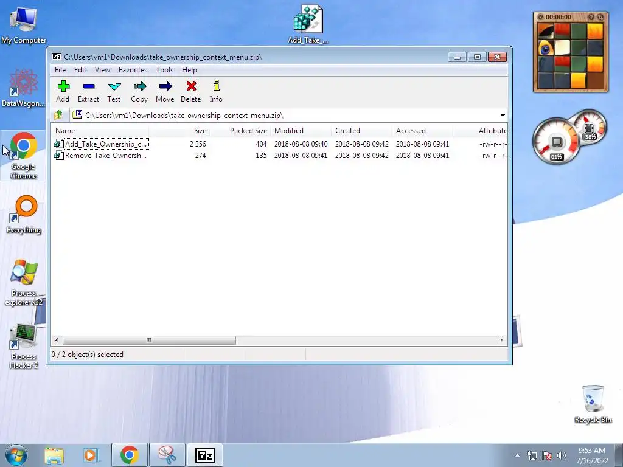Expand the address bar path dropdown
623x467 pixels.
coord(503,115)
